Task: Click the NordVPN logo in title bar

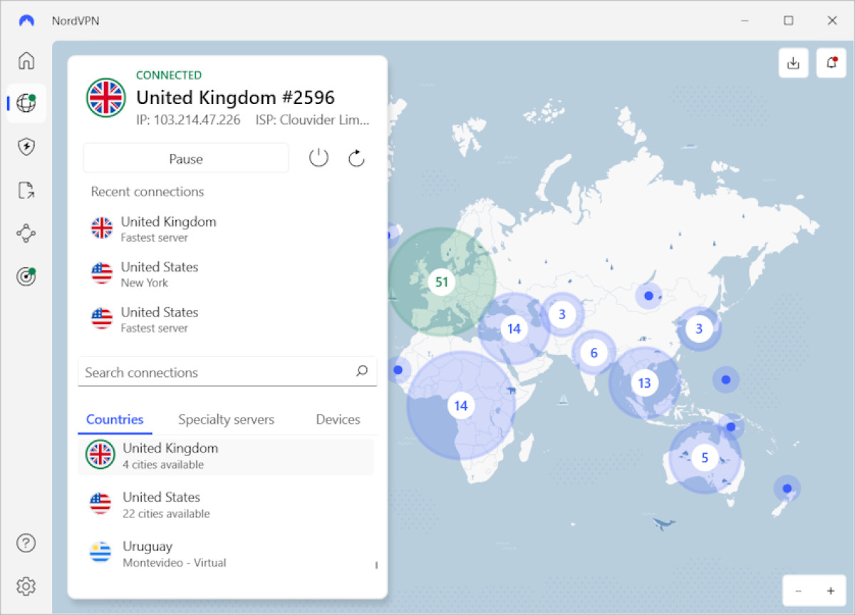Action: pyautogui.click(x=26, y=21)
